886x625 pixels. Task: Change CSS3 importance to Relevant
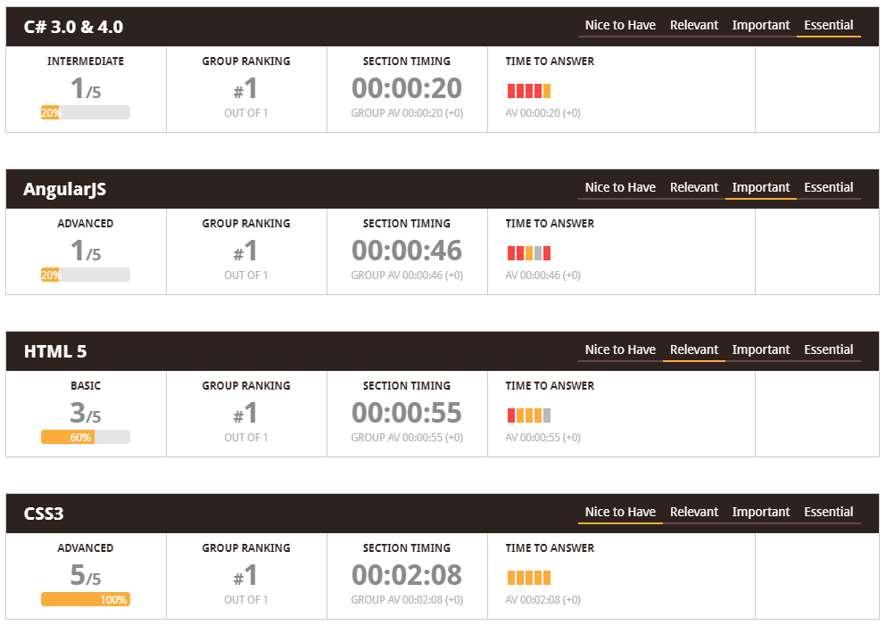(x=694, y=512)
